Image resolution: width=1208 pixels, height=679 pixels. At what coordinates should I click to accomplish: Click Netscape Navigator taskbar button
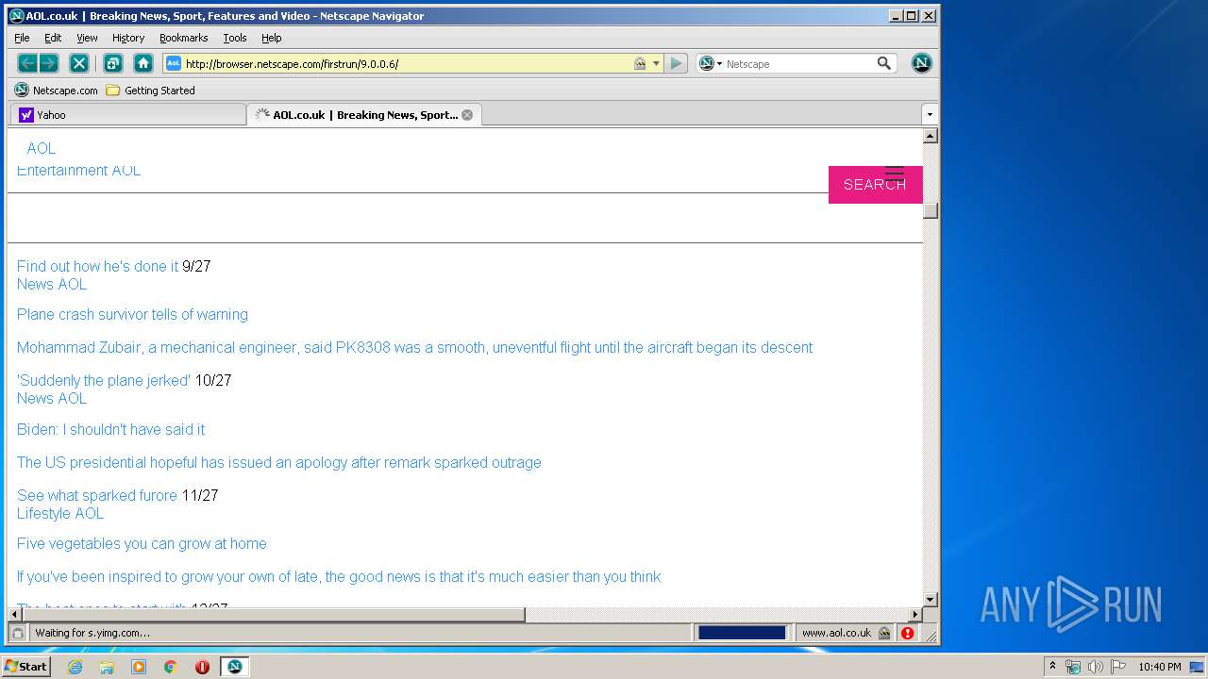click(234, 667)
